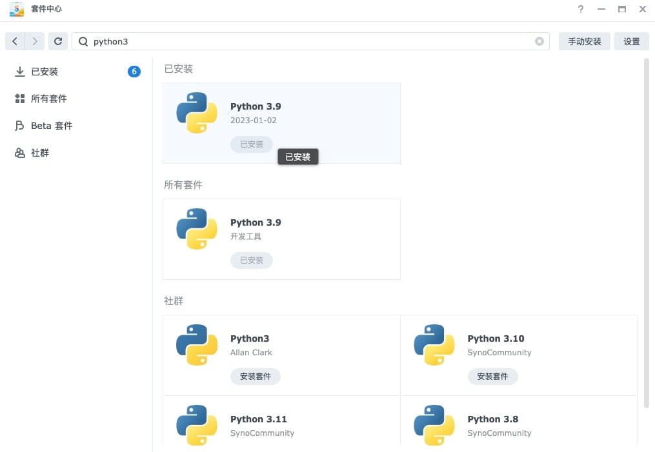The image size is (655, 452).
Task: Open the Python 3.8 package title
Action: (x=493, y=419)
